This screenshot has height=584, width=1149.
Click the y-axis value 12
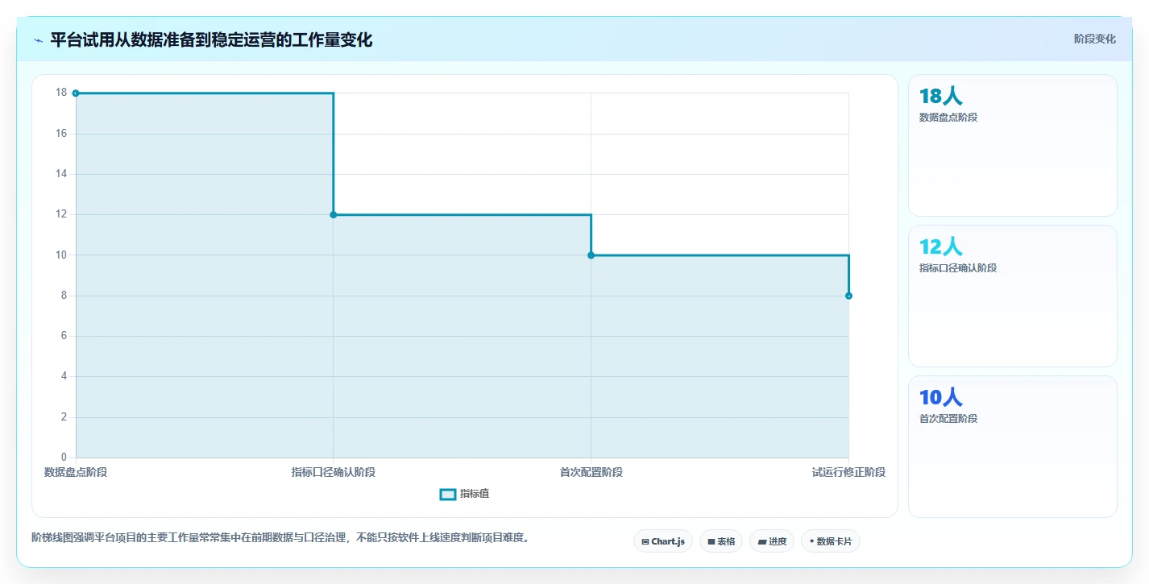click(61, 214)
